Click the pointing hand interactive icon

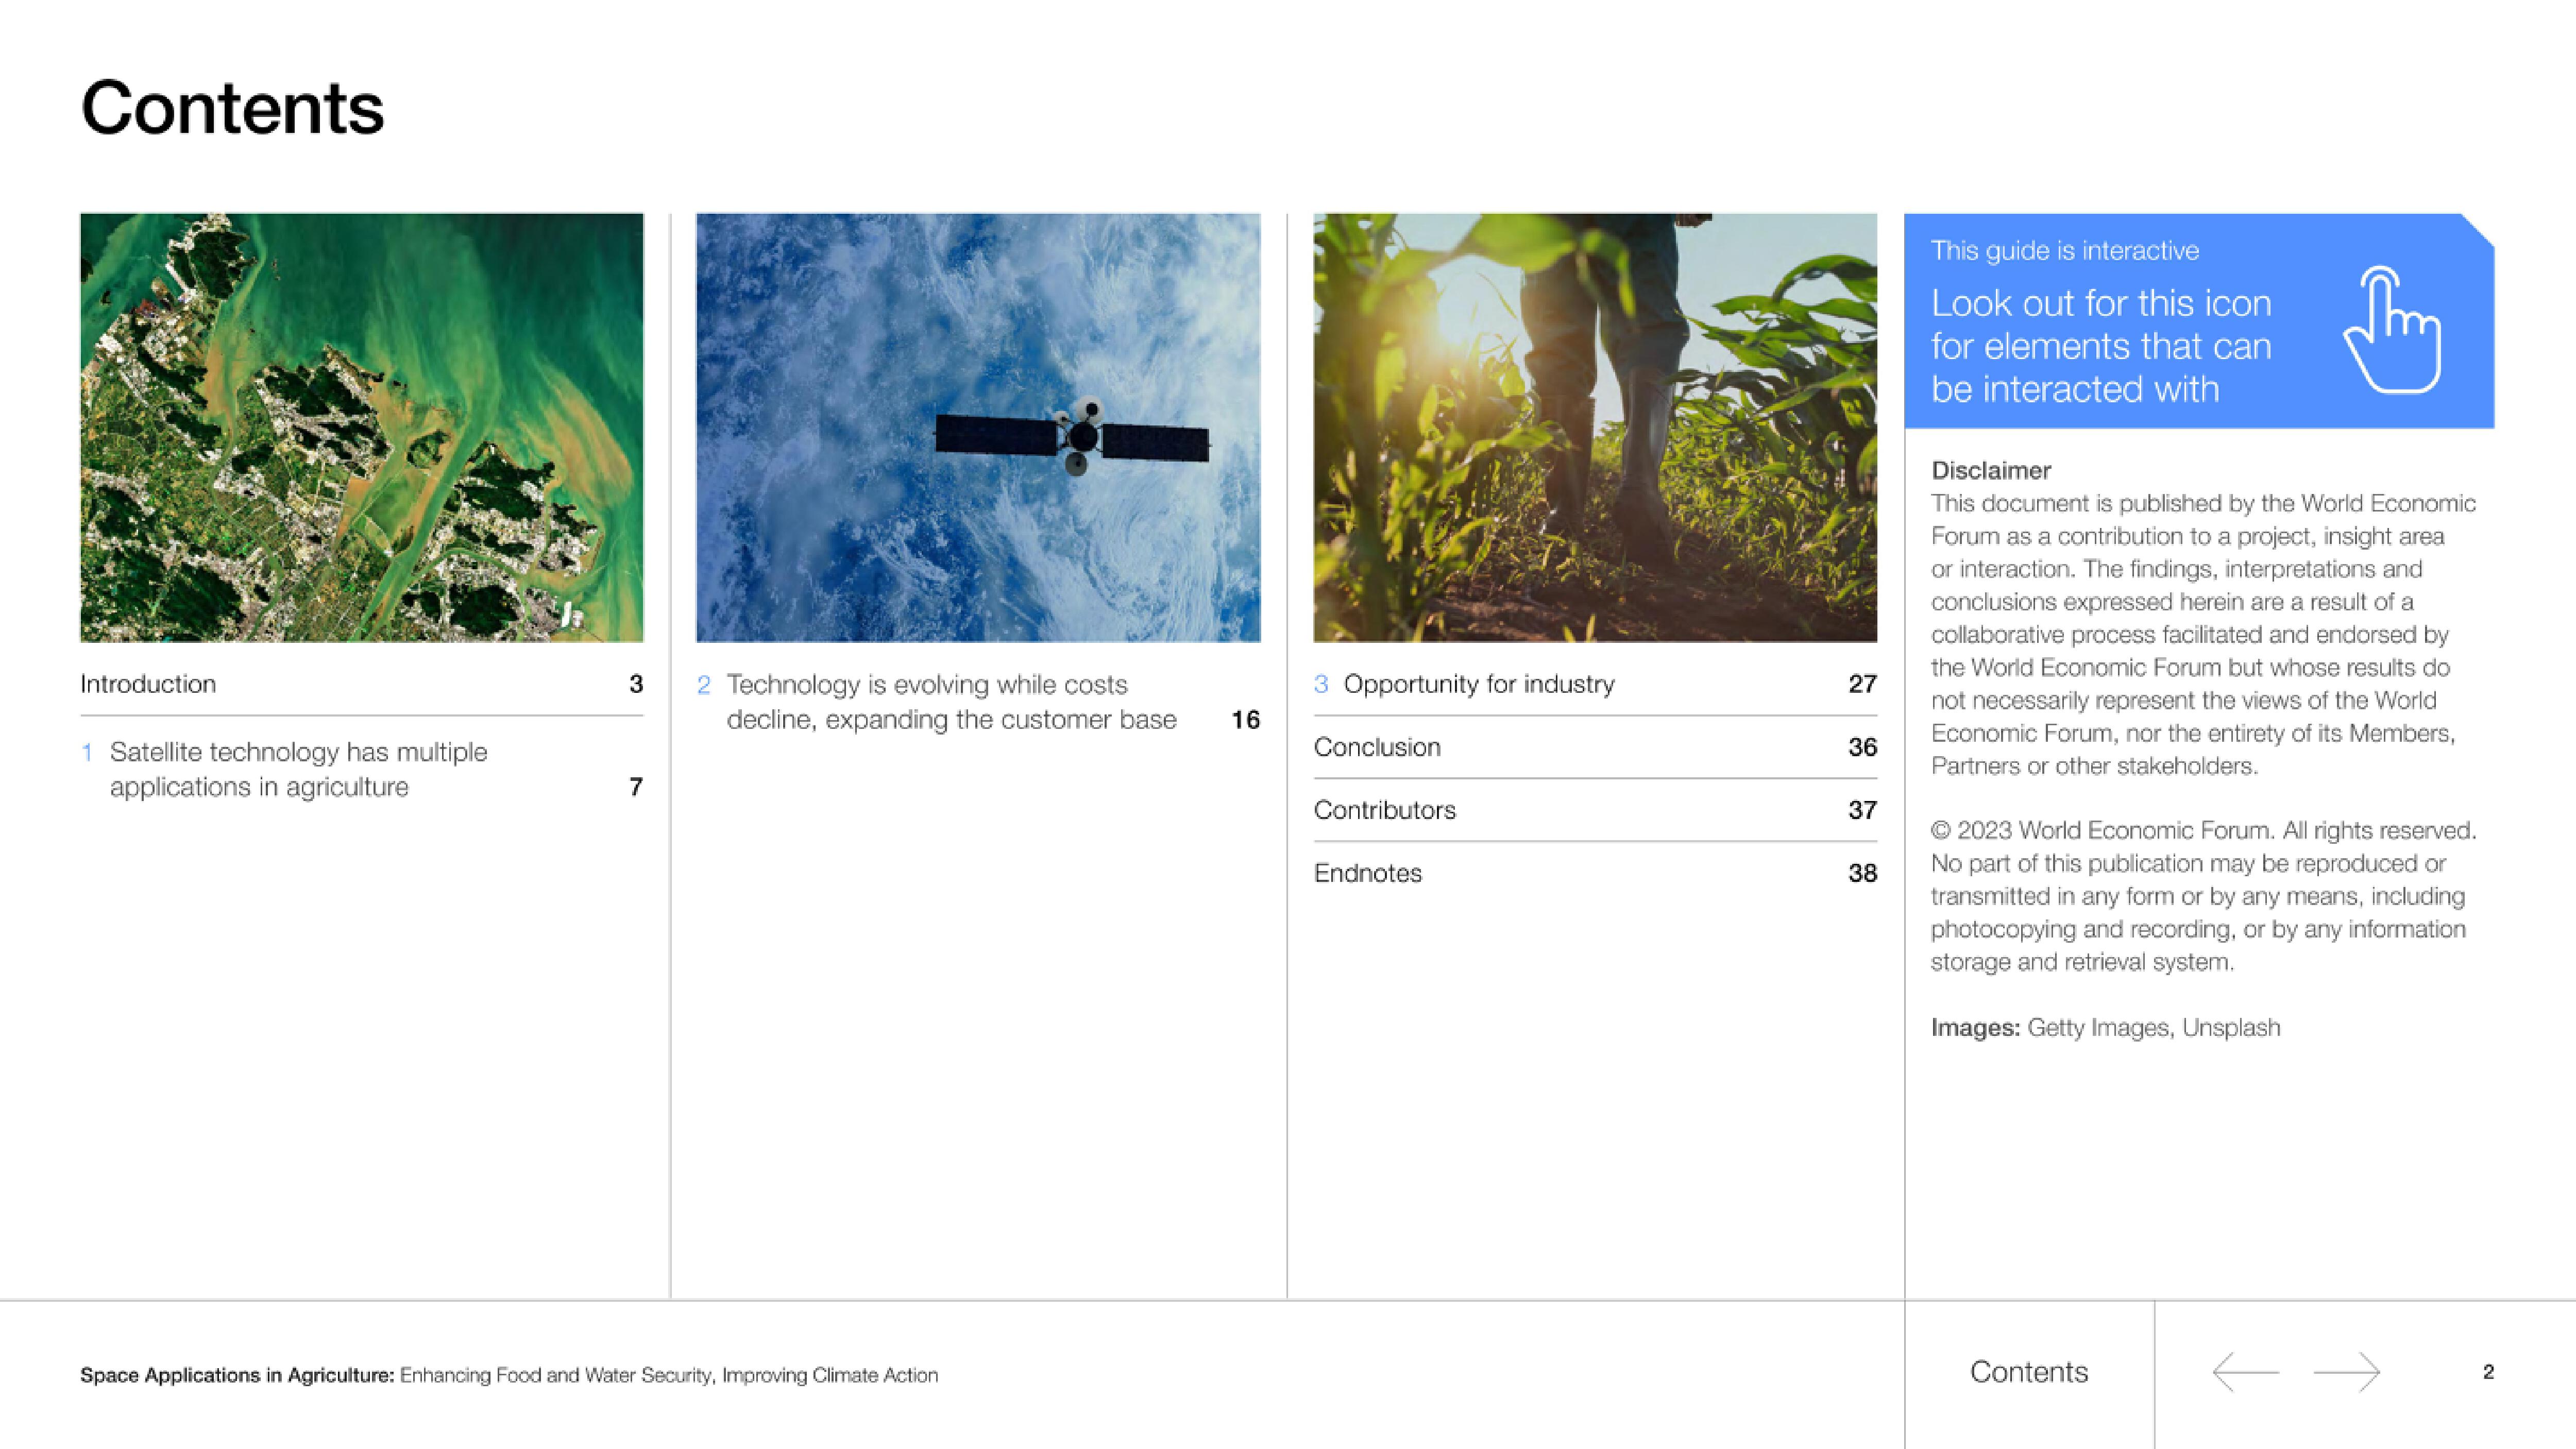pos(2391,330)
